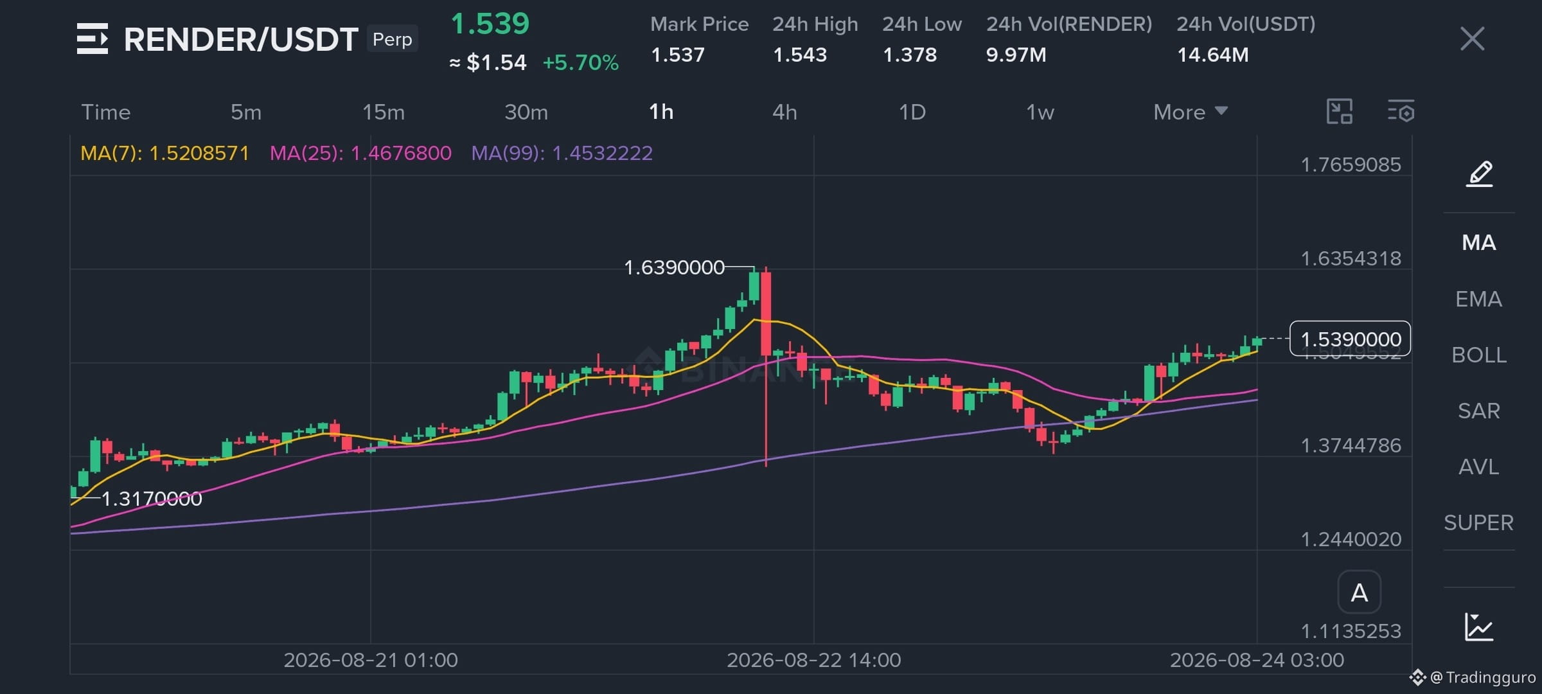The height and width of the screenshot is (694, 1542).
Task: Click the last price 1.539
Action: coord(490,24)
